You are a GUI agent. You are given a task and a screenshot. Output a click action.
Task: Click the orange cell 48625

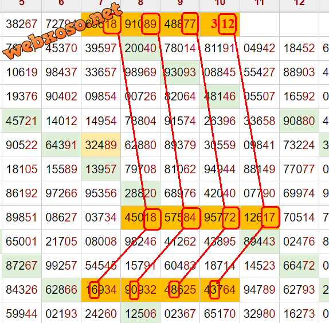pyautogui.click(x=180, y=290)
